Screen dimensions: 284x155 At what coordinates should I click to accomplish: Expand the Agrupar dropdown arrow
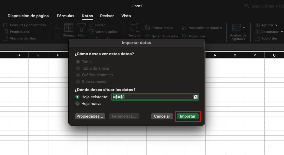point(276,25)
